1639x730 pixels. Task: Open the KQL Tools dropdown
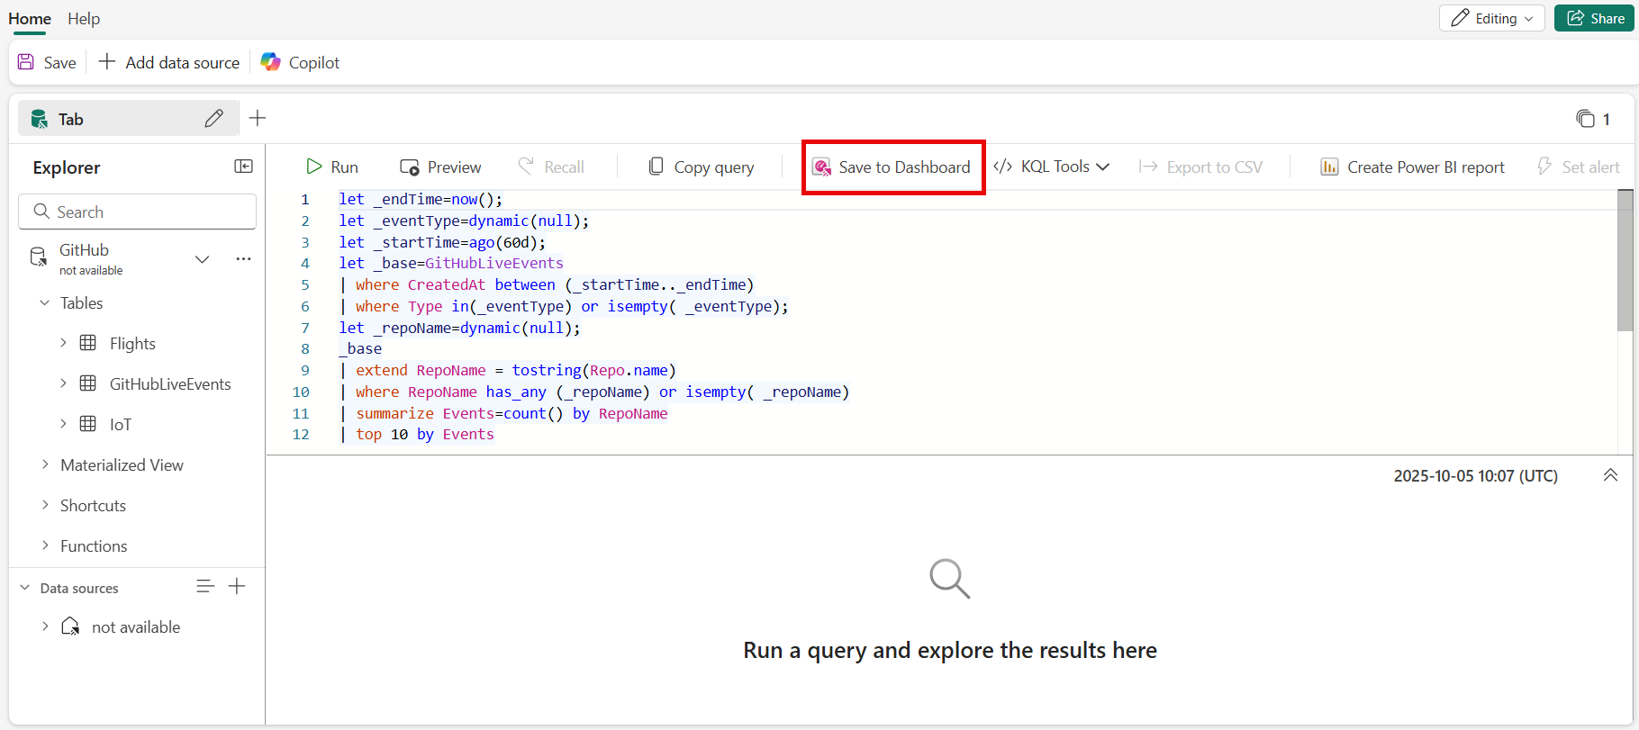pos(1052,167)
